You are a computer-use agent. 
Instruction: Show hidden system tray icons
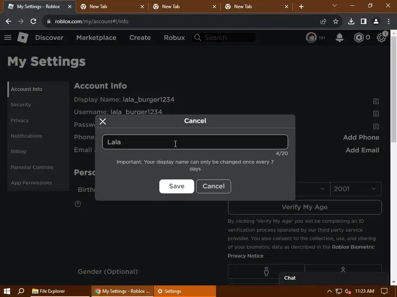[329, 291]
